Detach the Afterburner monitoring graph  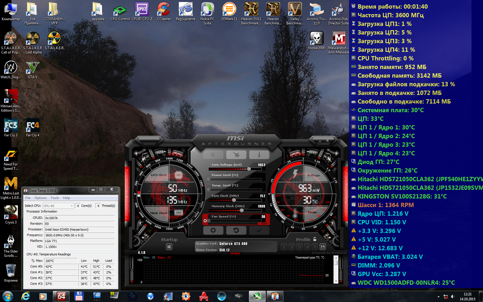[x=235, y=253]
